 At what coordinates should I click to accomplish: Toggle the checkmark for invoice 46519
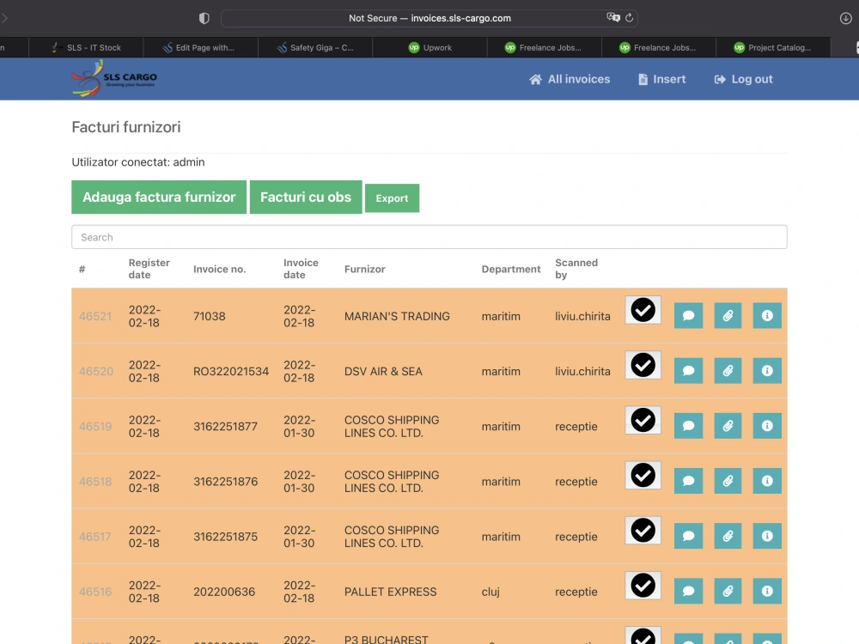pos(643,420)
